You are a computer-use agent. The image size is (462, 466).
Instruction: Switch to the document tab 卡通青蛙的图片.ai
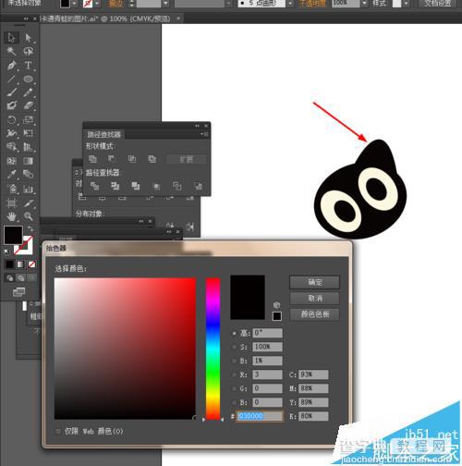coord(105,18)
